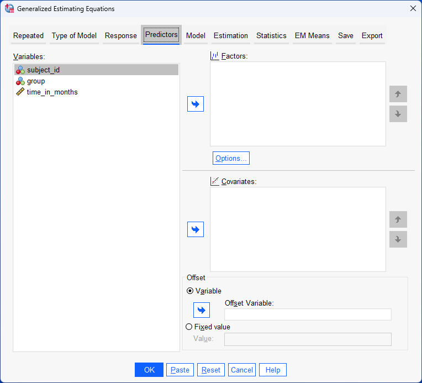Select time_in_months in the Variables list
Viewport: 422px width, 383px height.
pyautogui.click(x=96, y=92)
